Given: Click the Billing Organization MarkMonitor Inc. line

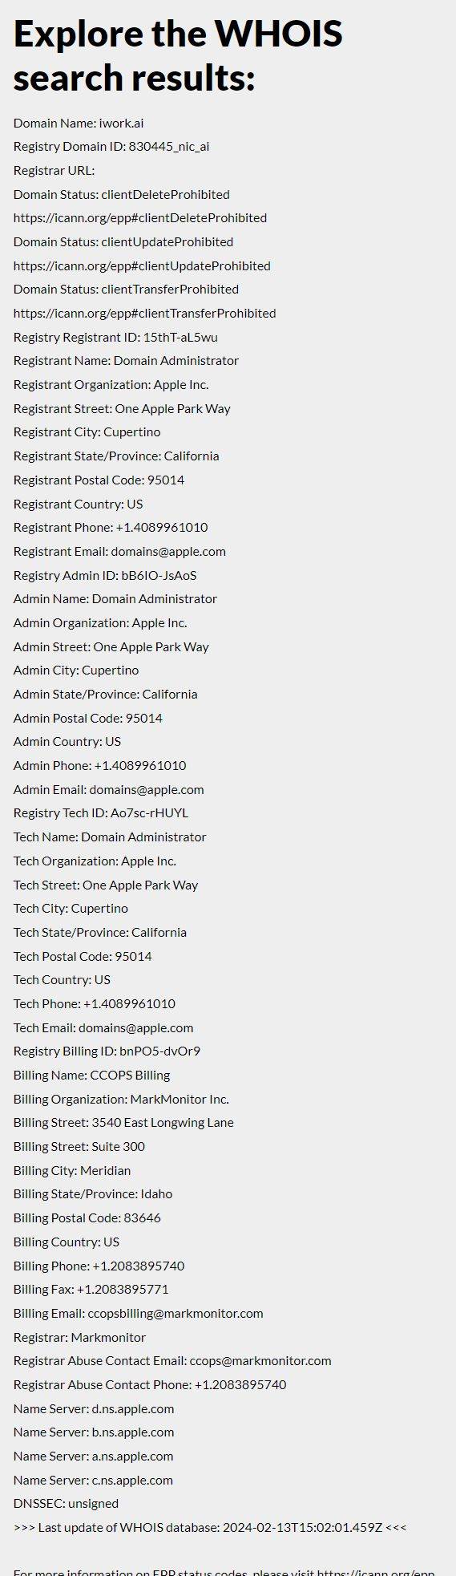Looking at the screenshot, I should [121, 1099].
